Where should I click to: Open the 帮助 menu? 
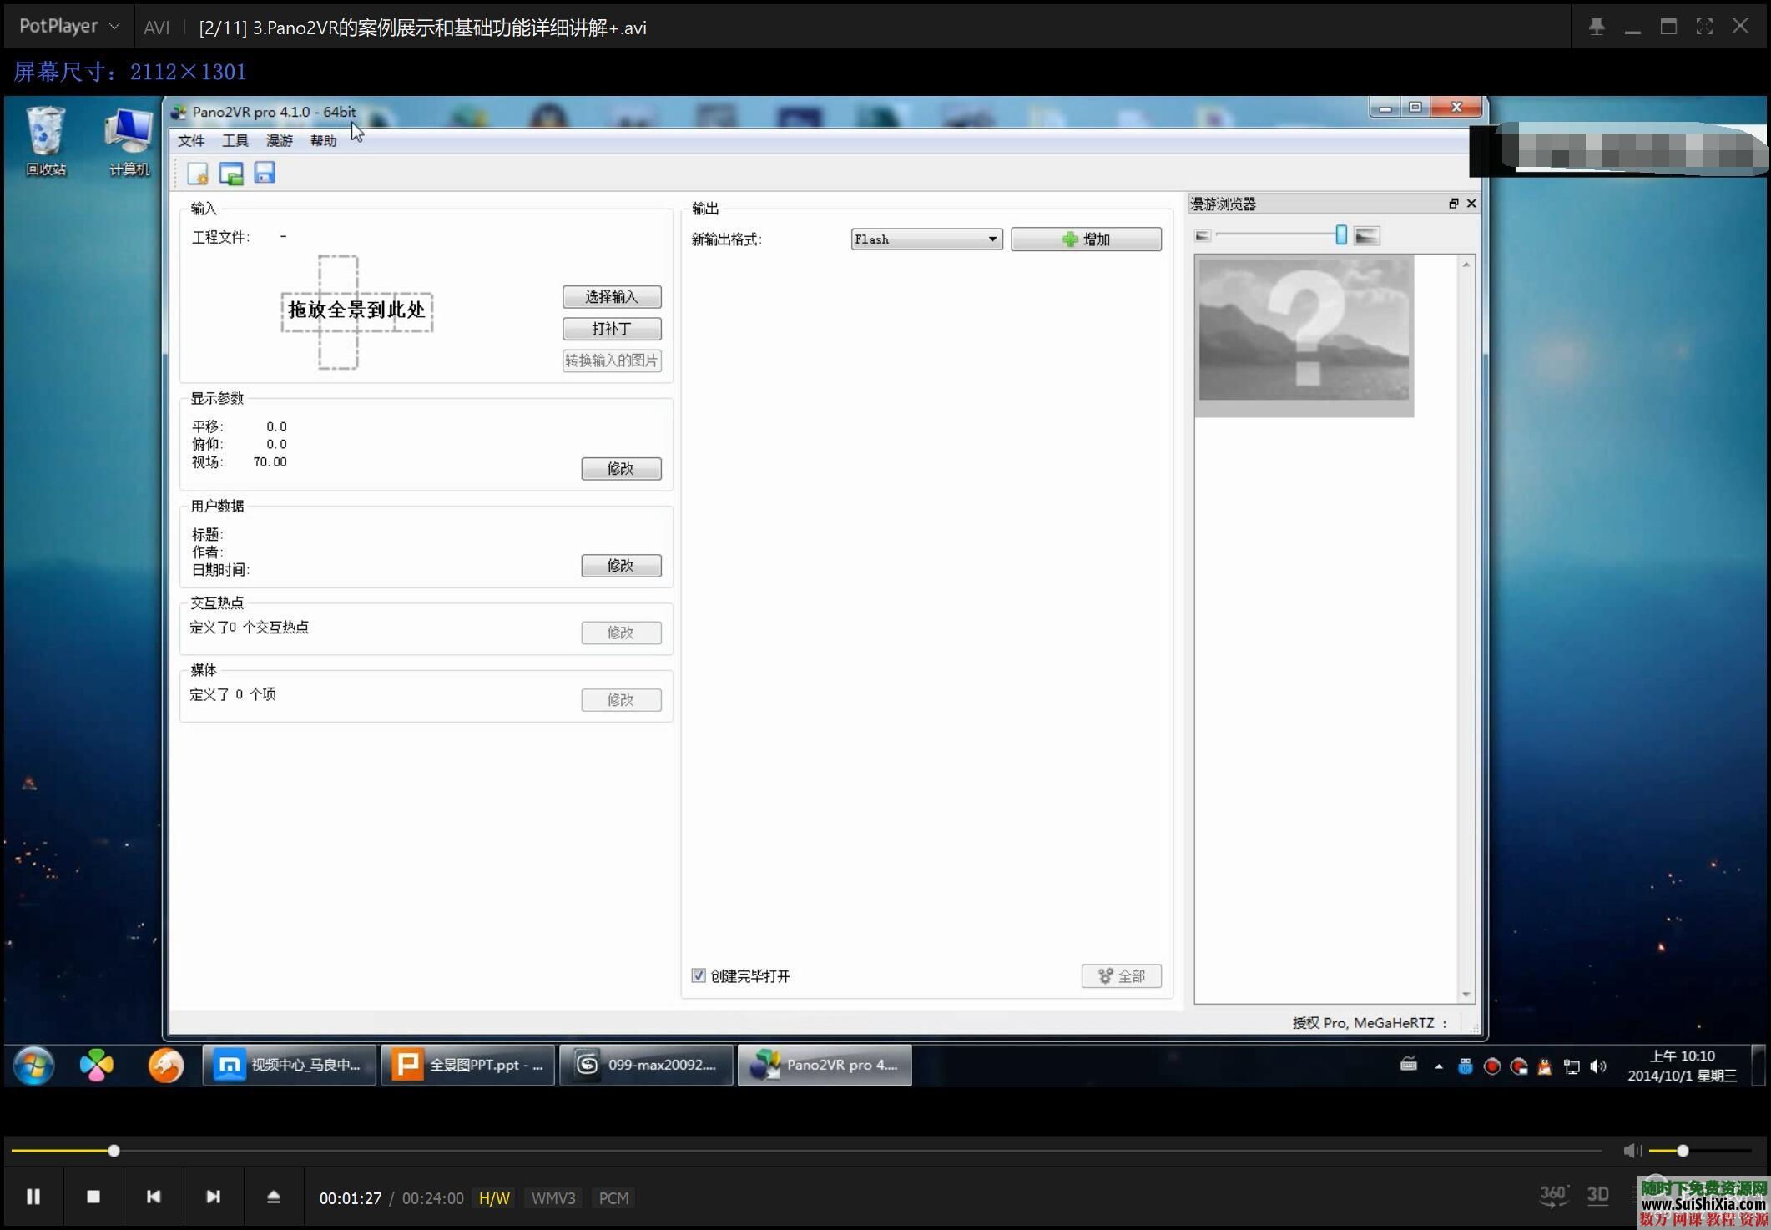tap(324, 141)
